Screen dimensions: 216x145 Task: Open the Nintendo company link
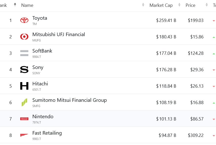43,117
